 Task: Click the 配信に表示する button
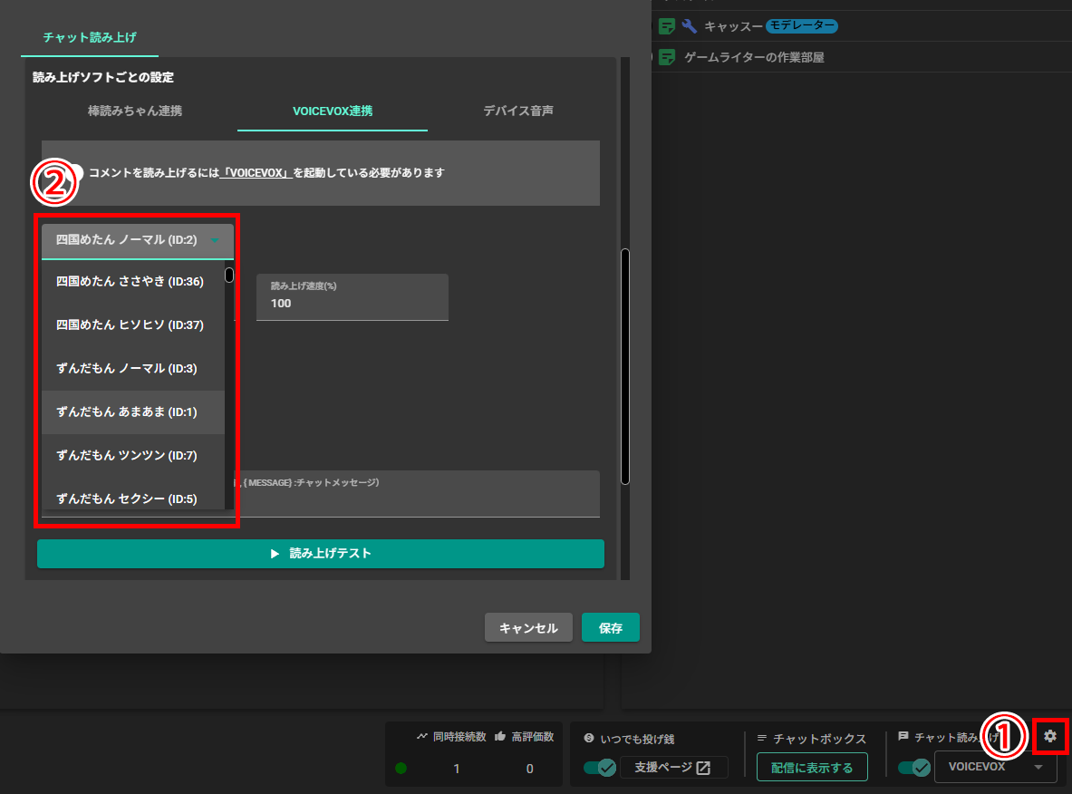812,768
